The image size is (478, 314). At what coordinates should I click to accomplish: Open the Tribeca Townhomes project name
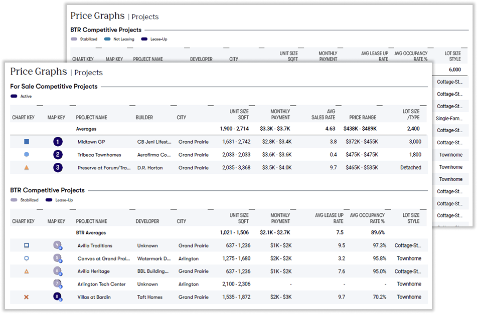click(98, 155)
